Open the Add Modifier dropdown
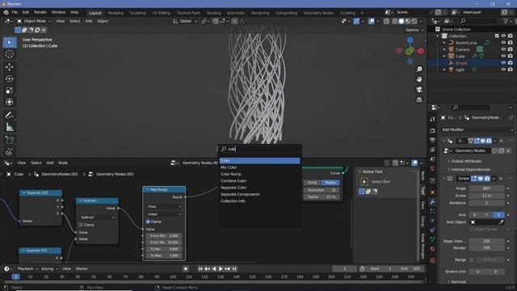This screenshot has width=517, height=291. (477, 129)
